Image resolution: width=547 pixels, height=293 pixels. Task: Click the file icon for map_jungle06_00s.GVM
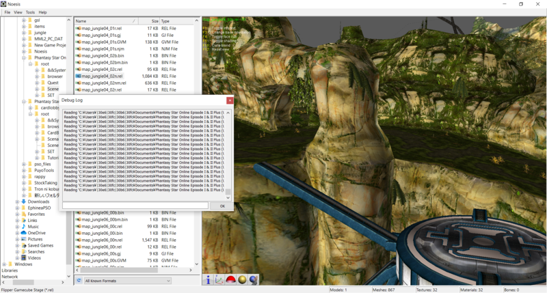(79, 261)
